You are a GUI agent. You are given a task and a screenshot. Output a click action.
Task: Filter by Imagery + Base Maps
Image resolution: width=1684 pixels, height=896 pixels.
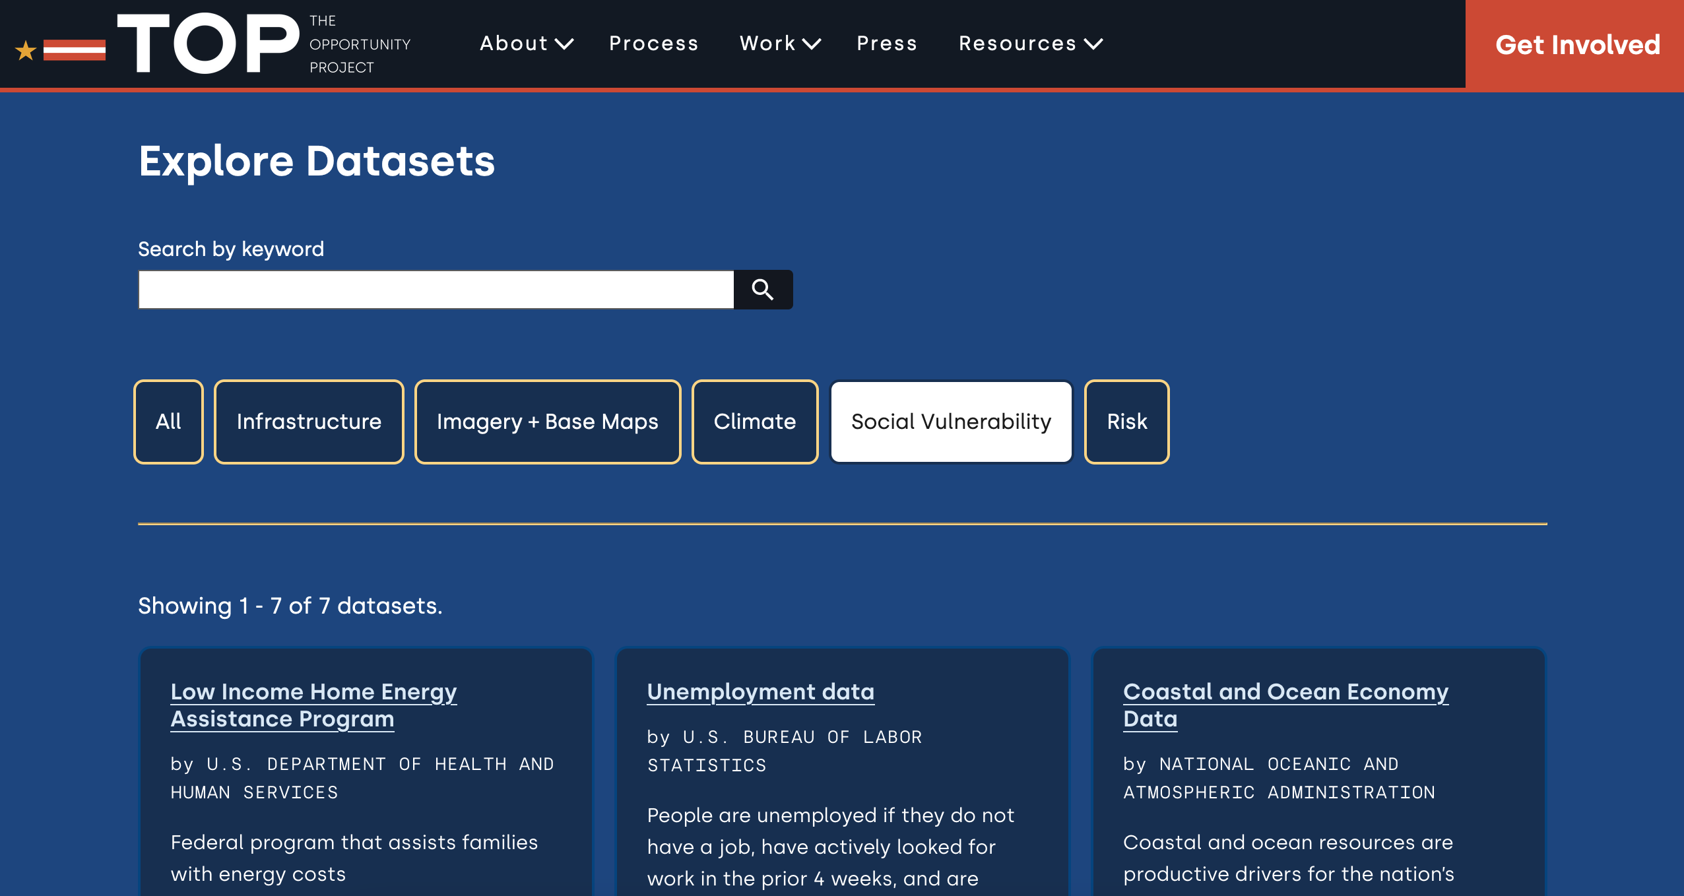click(548, 422)
